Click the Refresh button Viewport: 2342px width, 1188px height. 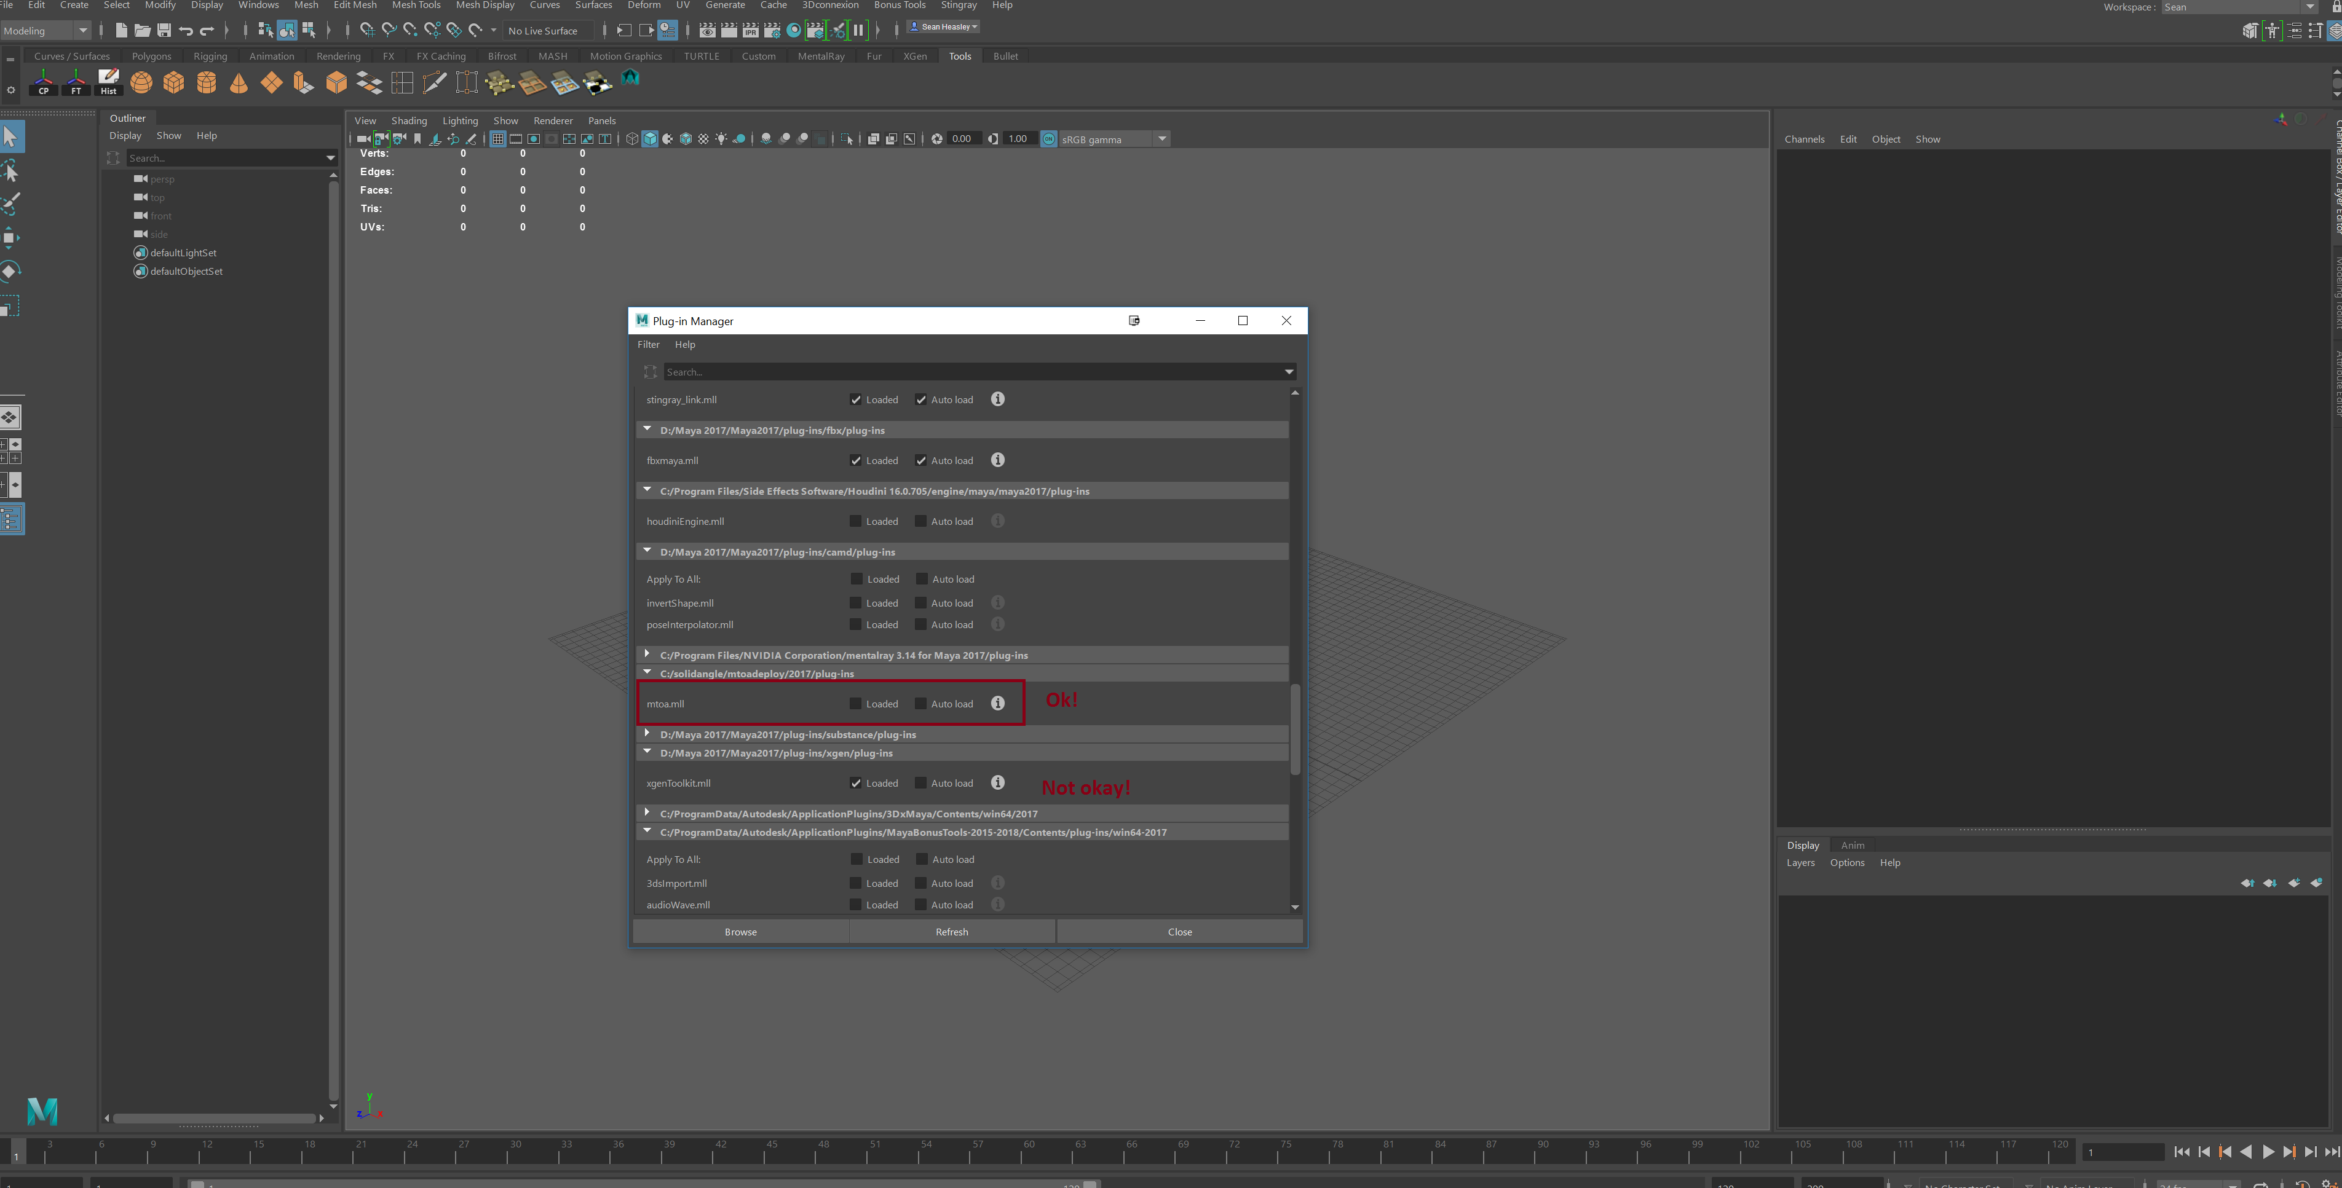click(x=951, y=930)
